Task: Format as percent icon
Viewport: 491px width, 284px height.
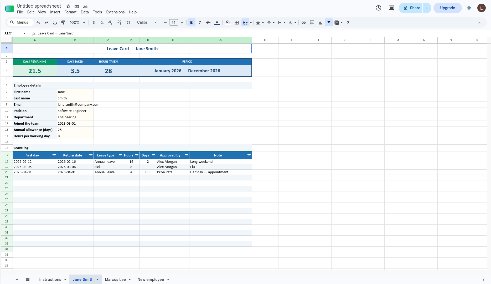Action: pyautogui.click(x=102, y=23)
